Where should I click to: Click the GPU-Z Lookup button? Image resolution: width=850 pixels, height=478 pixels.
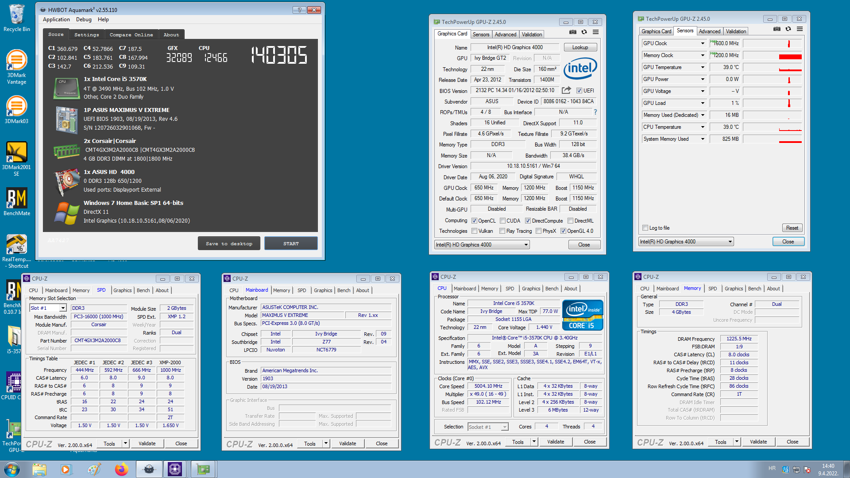tap(580, 47)
